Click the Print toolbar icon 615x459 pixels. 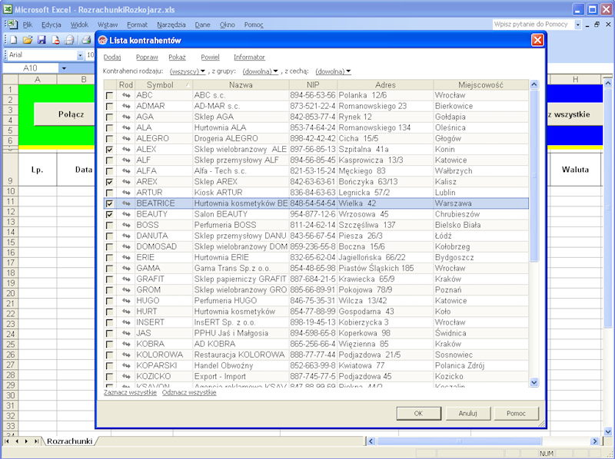86,39
